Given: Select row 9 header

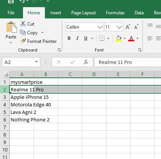Looking at the screenshot, I should click(x=5, y=142).
